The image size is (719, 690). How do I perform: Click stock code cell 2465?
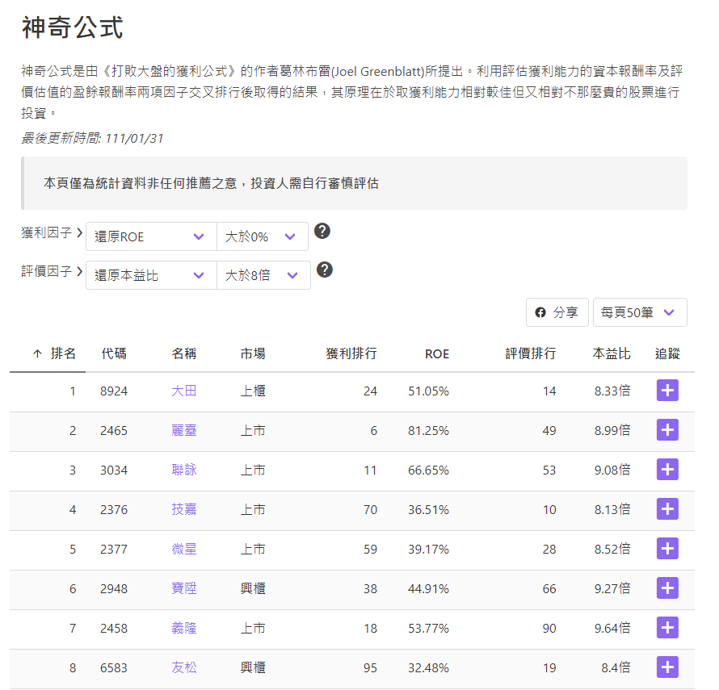114,431
